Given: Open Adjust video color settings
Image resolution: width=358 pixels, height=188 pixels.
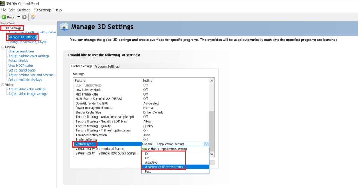Looking at the screenshot, I should coord(27,89).
